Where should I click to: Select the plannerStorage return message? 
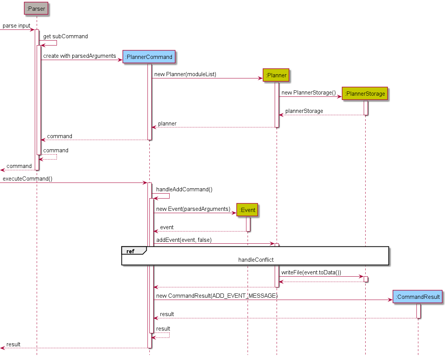(303, 111)
